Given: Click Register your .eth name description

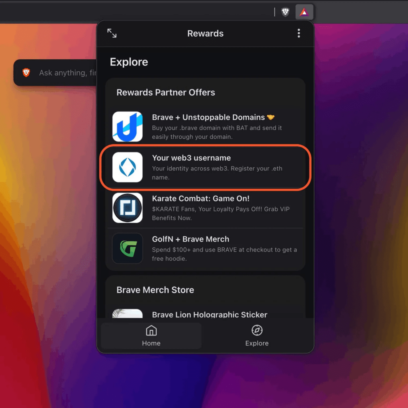Looking at the screenshot, I should pyautogui.click(x=217, y=173).
